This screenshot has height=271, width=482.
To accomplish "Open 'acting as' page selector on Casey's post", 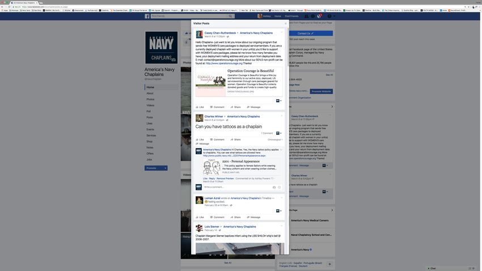I will (x=278, y=101).
